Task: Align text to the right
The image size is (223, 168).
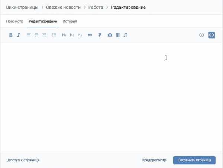Action: (44, 35)
